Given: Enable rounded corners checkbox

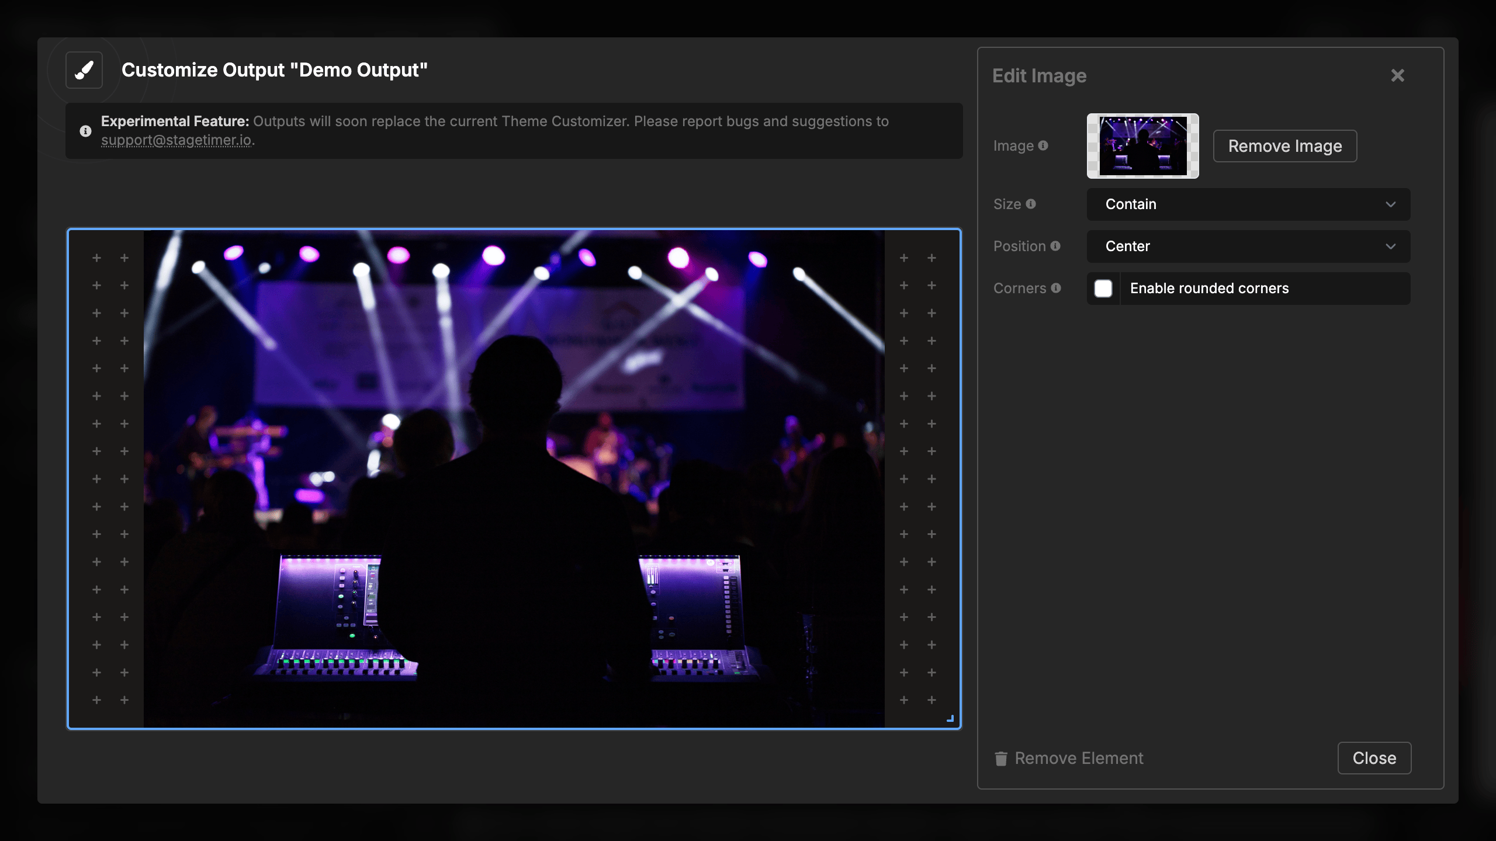Looking at the screenshot, I should 1103,289.
